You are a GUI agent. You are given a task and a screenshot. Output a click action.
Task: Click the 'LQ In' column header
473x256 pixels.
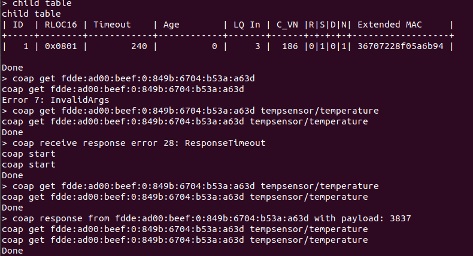coord(247,25)
